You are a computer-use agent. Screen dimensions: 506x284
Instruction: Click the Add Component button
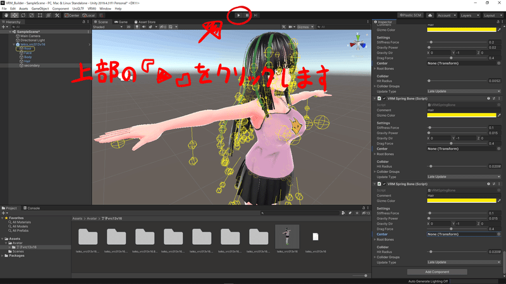tap(437, 272)
